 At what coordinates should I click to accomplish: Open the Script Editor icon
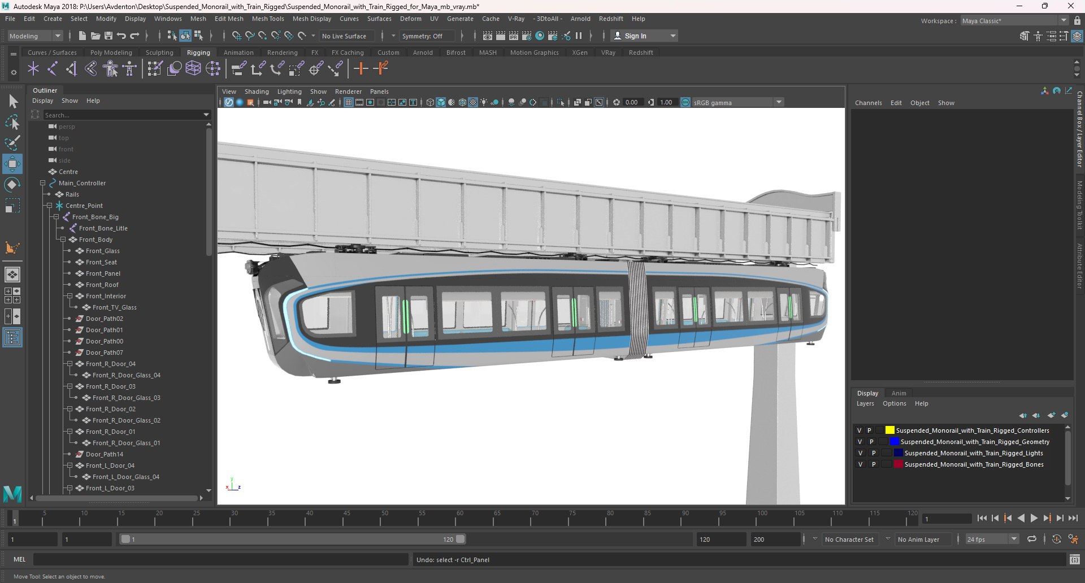click(1075, 559)
